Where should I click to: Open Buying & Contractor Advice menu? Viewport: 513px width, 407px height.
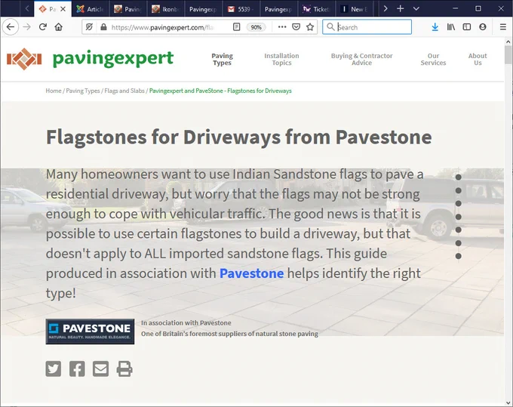coord(361,59)
